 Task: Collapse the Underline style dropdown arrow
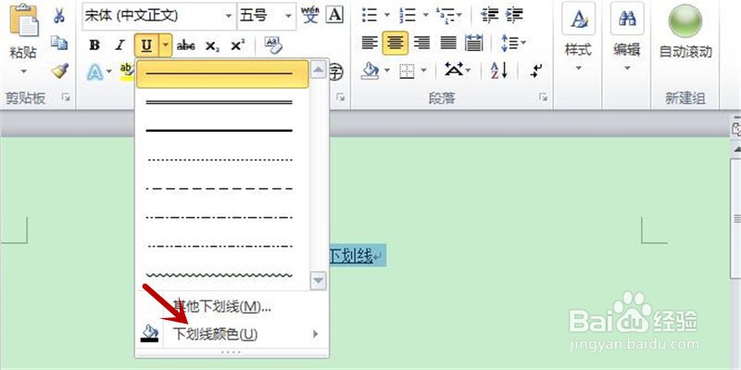tap(166, 45)
